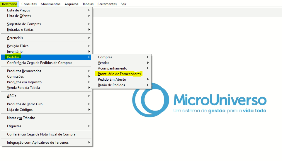Image resolution: width=282 pixels, height=161 pixels.
Task: Open Produtos de Baixo Giro submenu
Action: [46, 104]
